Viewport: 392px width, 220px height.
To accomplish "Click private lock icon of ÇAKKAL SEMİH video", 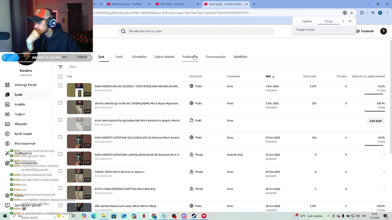I will pos(191,172).
